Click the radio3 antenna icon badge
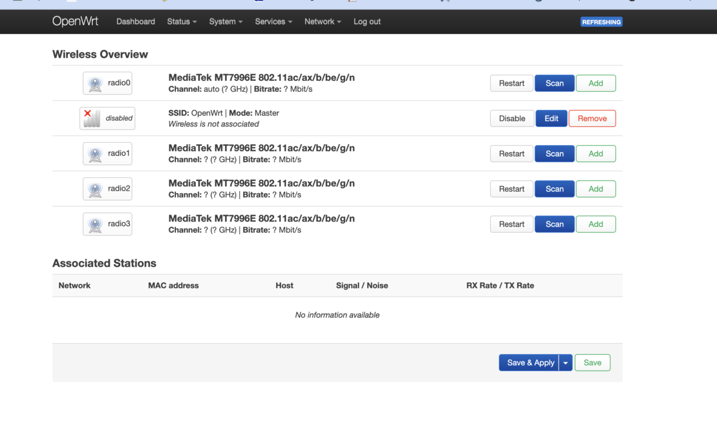 107,224
